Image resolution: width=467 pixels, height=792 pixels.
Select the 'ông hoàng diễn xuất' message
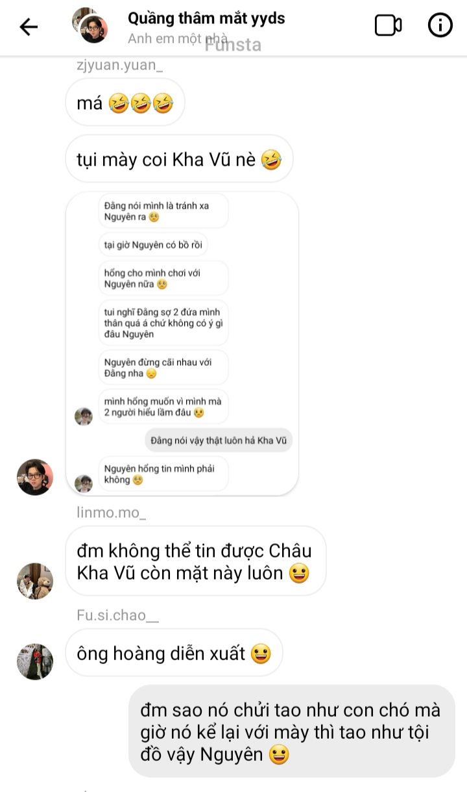(x=174, y=653)
